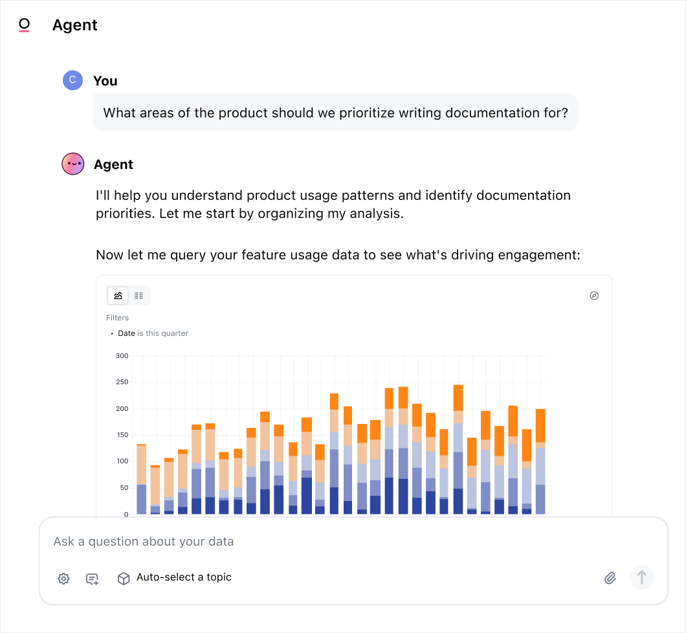686x633 pixels.
Task: Open the compass explore icon on chart
Action: click(x=594, y=296)
